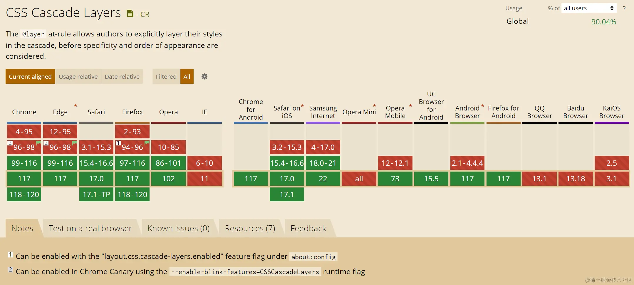Select Safari 17.1-TP cell

pyautogui.click(x=96, y=195)
